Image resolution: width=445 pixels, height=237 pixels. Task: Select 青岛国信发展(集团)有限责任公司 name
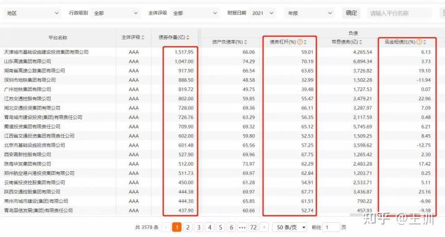38,211
